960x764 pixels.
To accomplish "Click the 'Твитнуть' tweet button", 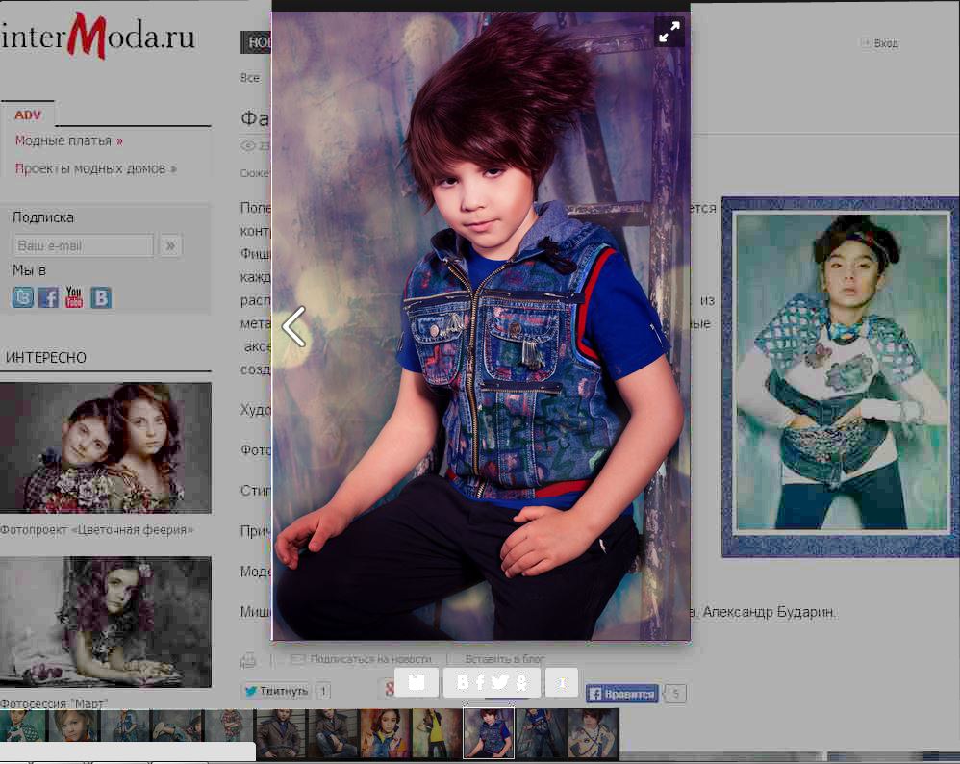I will [x=276, y=691].
